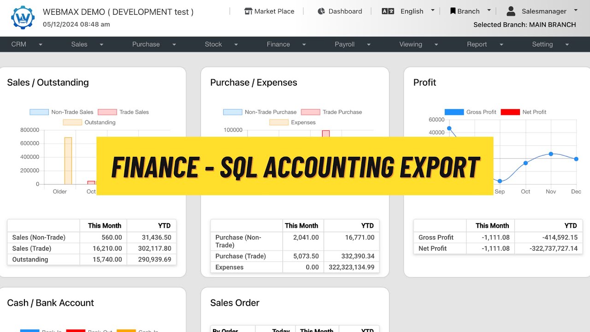Open the Report menu

pyautogui.click(x=484, y=44)
